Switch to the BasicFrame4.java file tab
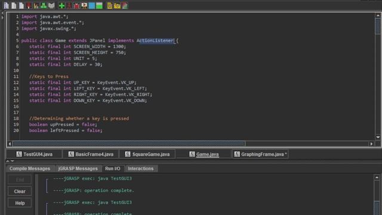 tap(91, 154)
